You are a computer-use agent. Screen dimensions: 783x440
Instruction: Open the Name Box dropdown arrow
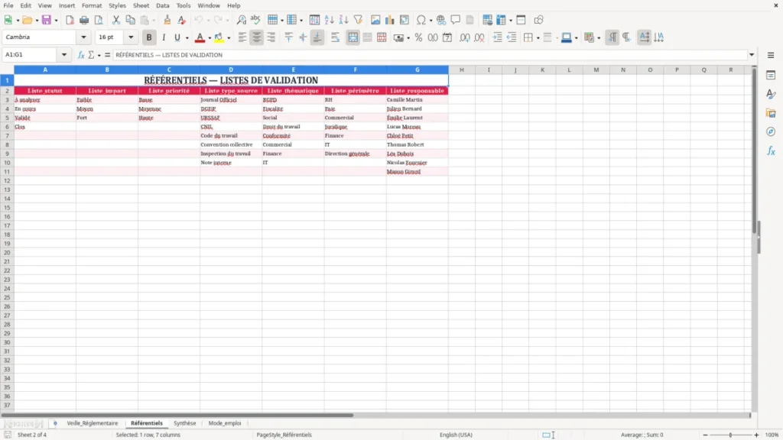64,55
